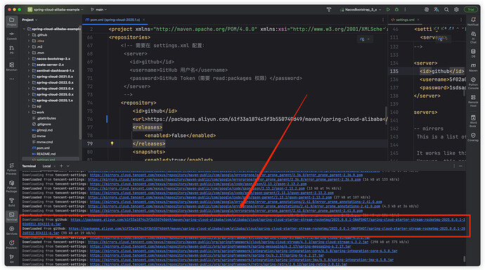This screenshot has height=270, width=485.
Task: Open the Python Packages tool window
Action: click(x=11, y=186)
